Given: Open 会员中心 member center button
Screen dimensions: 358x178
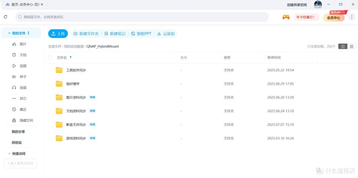Looking at the screenshot, I should 333,18.
